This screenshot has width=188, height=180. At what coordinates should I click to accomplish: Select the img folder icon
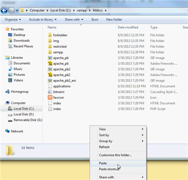coord(50,41)
